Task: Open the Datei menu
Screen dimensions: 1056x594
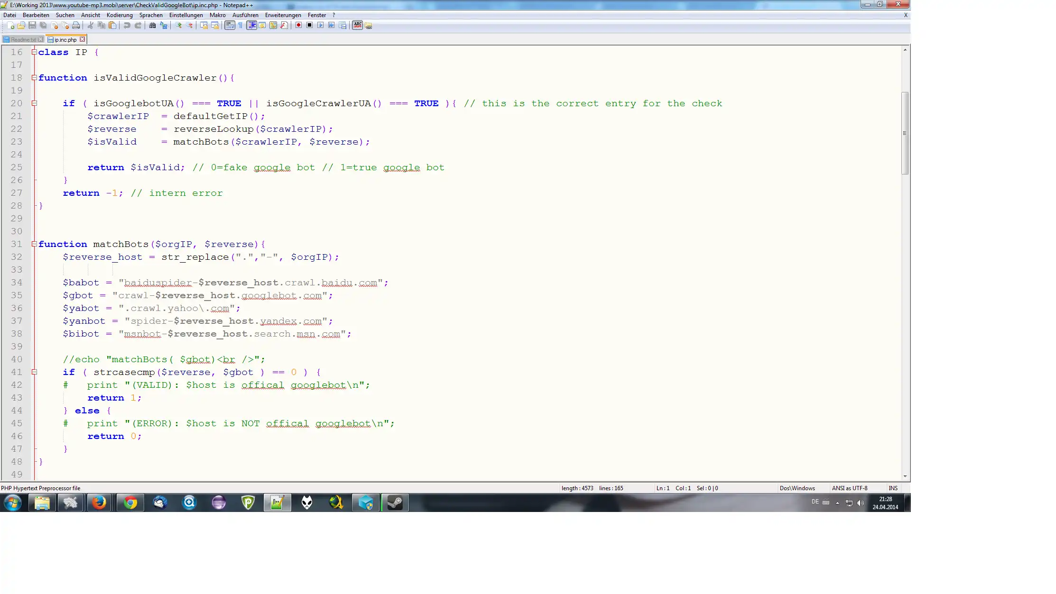Action: (9, 15)
